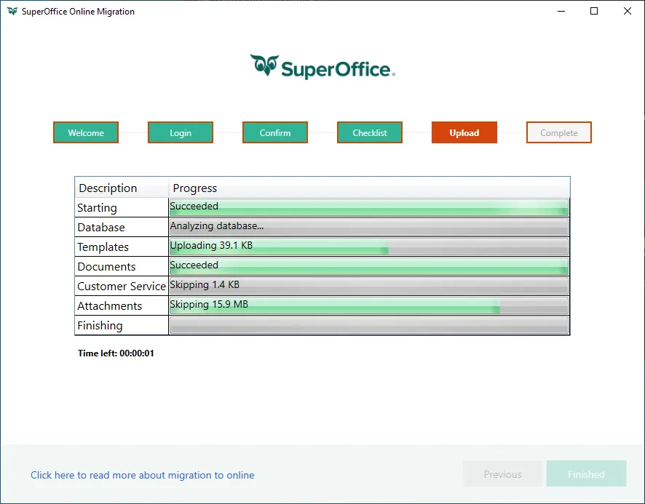Image resolution: width=645 pixels, height=504 pixels.
Task: Click the Finishing row progress bar
Action: point(368,326)
